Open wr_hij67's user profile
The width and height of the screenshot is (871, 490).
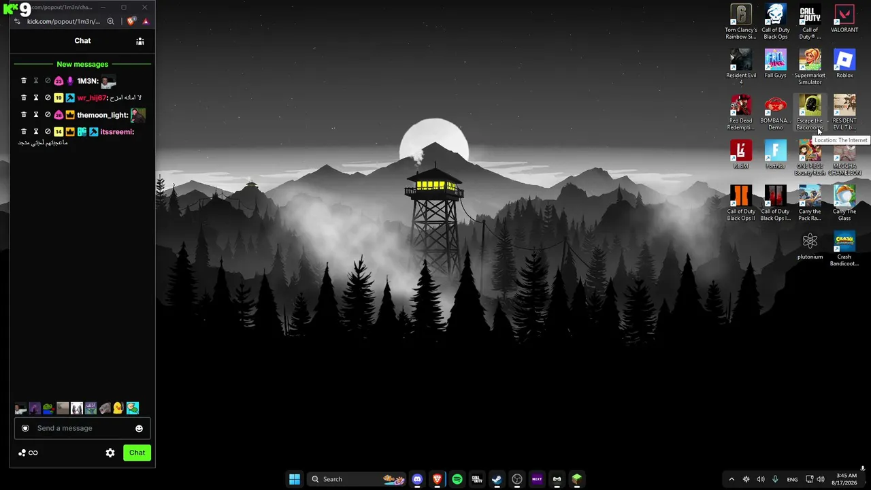click(x=93, y=98)
